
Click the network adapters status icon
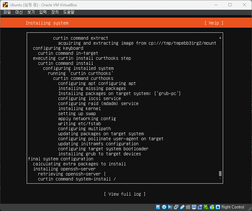176,207
